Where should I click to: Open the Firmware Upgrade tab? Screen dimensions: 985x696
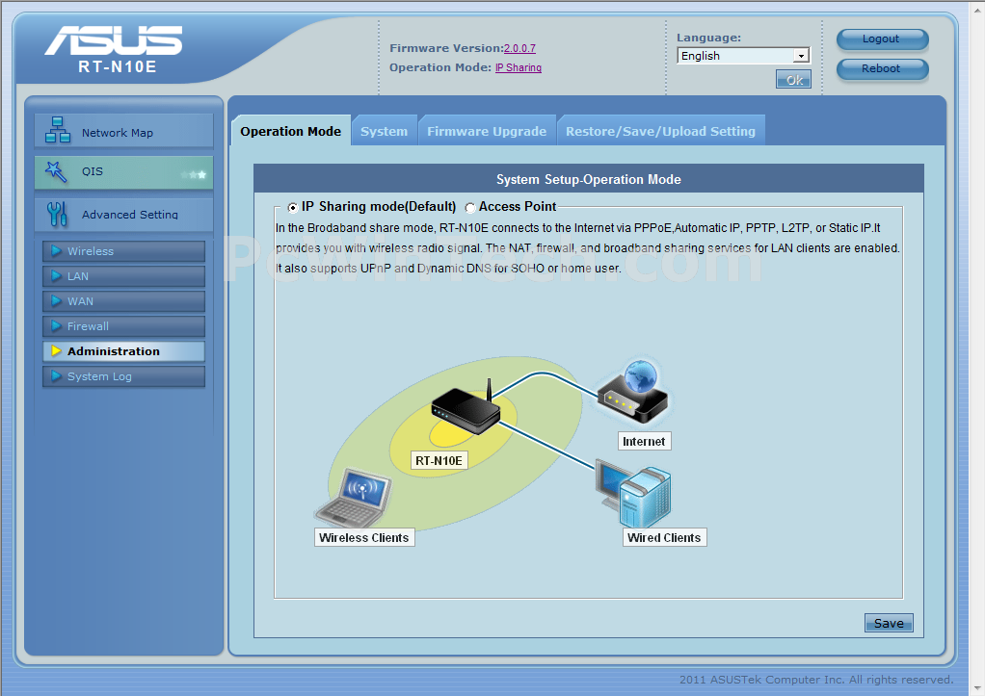pos(487,131)
